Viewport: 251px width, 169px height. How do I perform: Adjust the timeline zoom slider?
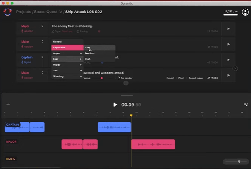tap(239, 161)
